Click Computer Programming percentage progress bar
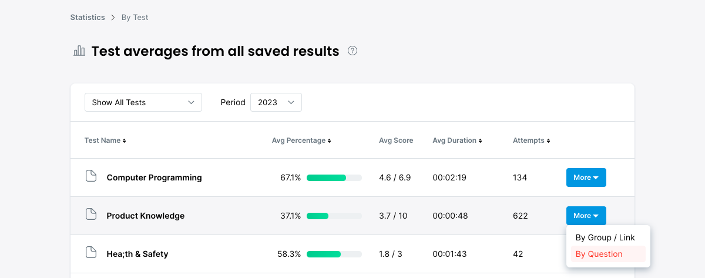 (334, 177)
